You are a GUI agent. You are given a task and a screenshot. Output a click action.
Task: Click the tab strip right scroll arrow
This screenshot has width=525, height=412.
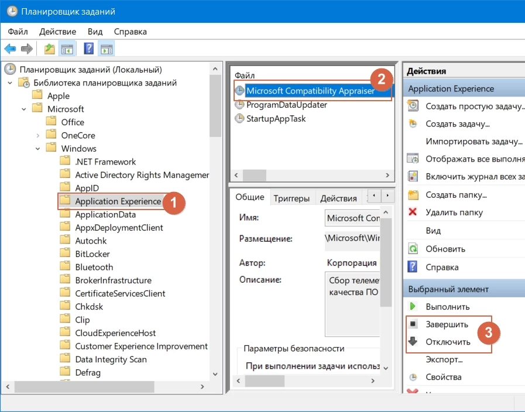tap(387, 195)
